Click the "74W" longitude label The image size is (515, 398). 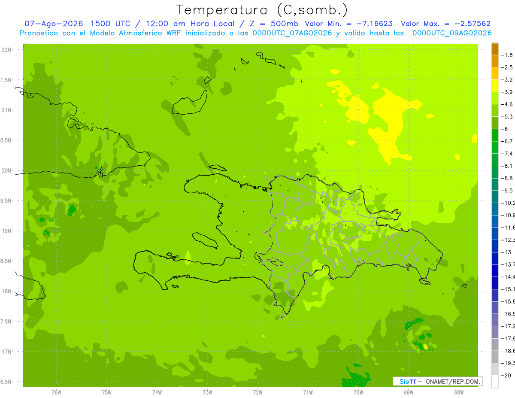[x=157, y=392]
